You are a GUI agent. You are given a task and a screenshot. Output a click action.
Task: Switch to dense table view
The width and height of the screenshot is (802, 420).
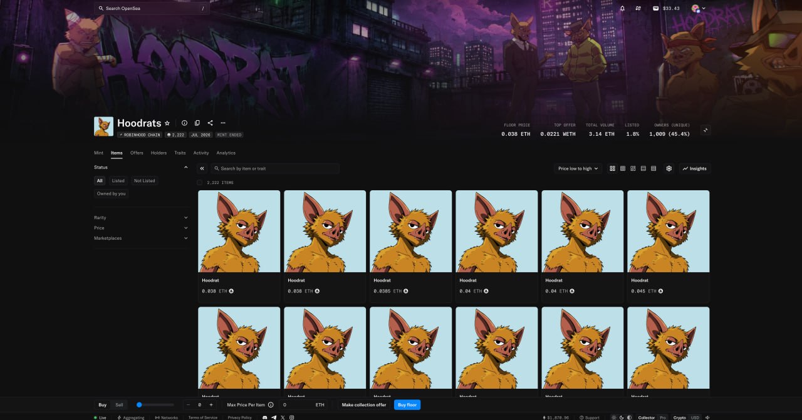[x=654, y=168]
